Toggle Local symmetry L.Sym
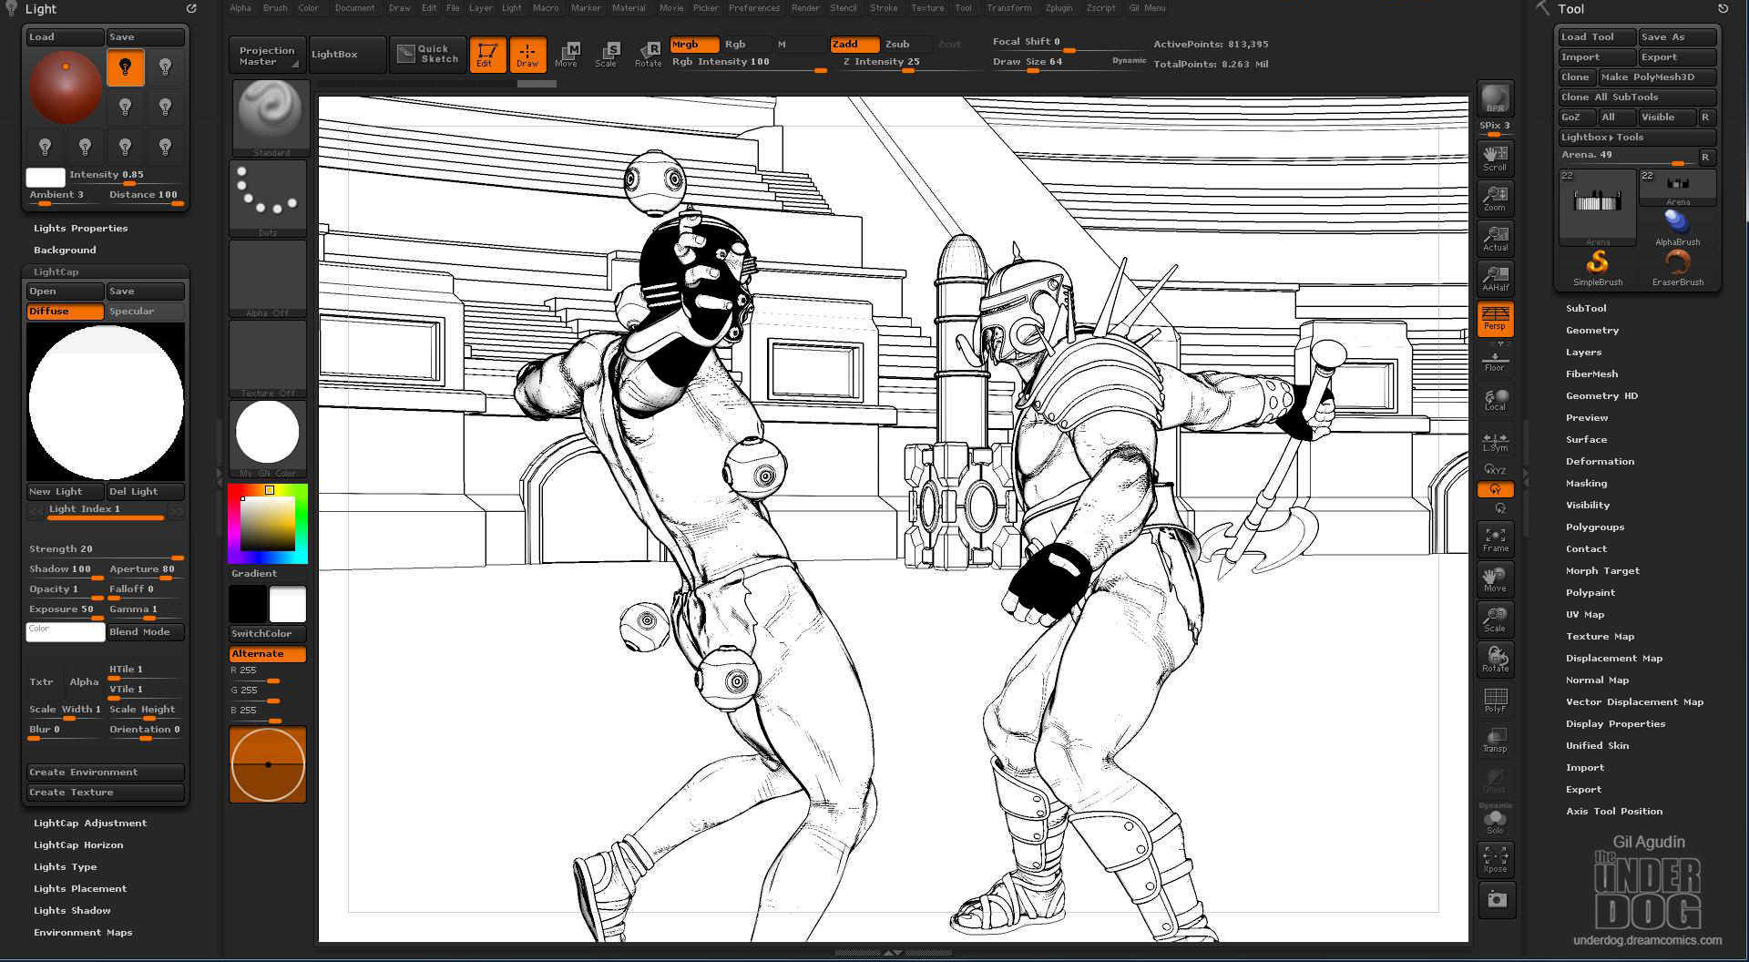 click(x=1495, y=441)
